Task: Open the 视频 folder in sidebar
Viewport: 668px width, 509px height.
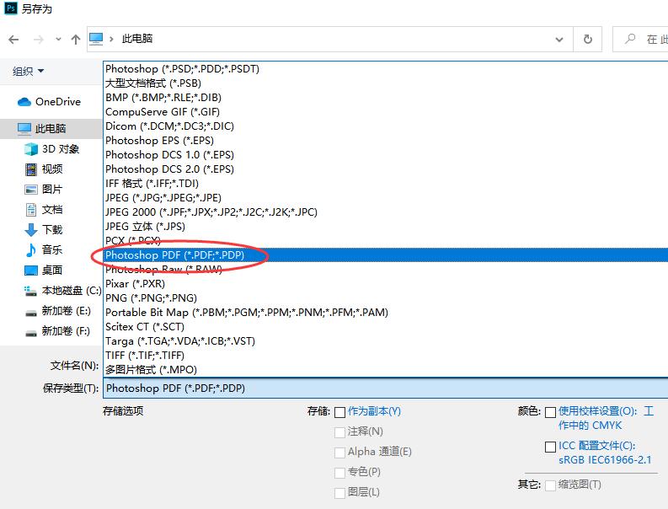Action: pyautogui.click(x=44, y=169)
